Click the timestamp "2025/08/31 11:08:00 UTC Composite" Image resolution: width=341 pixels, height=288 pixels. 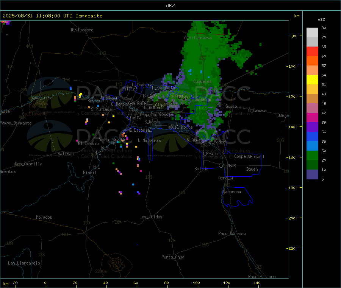coord(52,16)
